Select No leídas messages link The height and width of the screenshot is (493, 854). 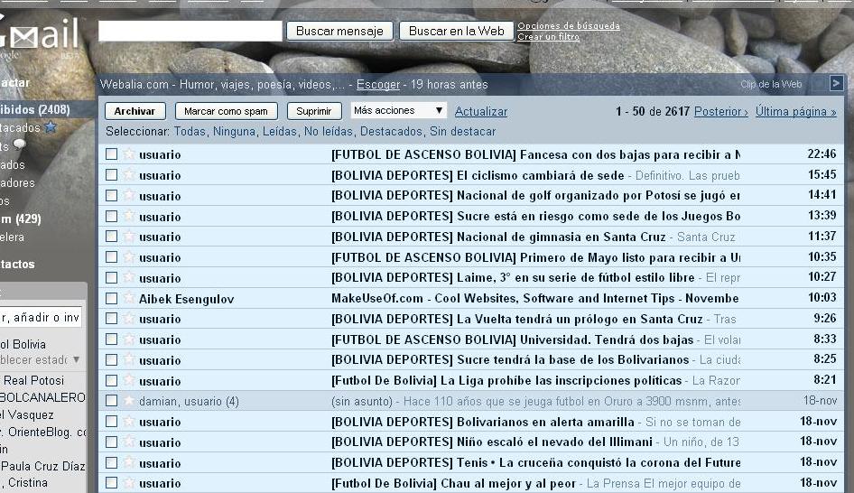(329, 131)
